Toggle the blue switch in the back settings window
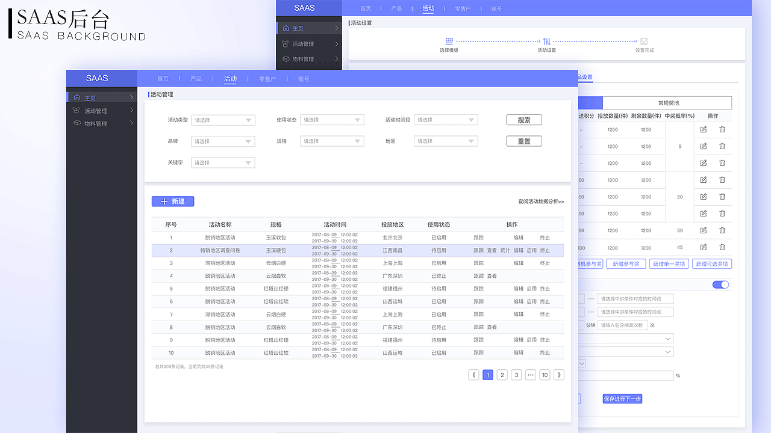The image size is (771, 433). coord(720,284)
